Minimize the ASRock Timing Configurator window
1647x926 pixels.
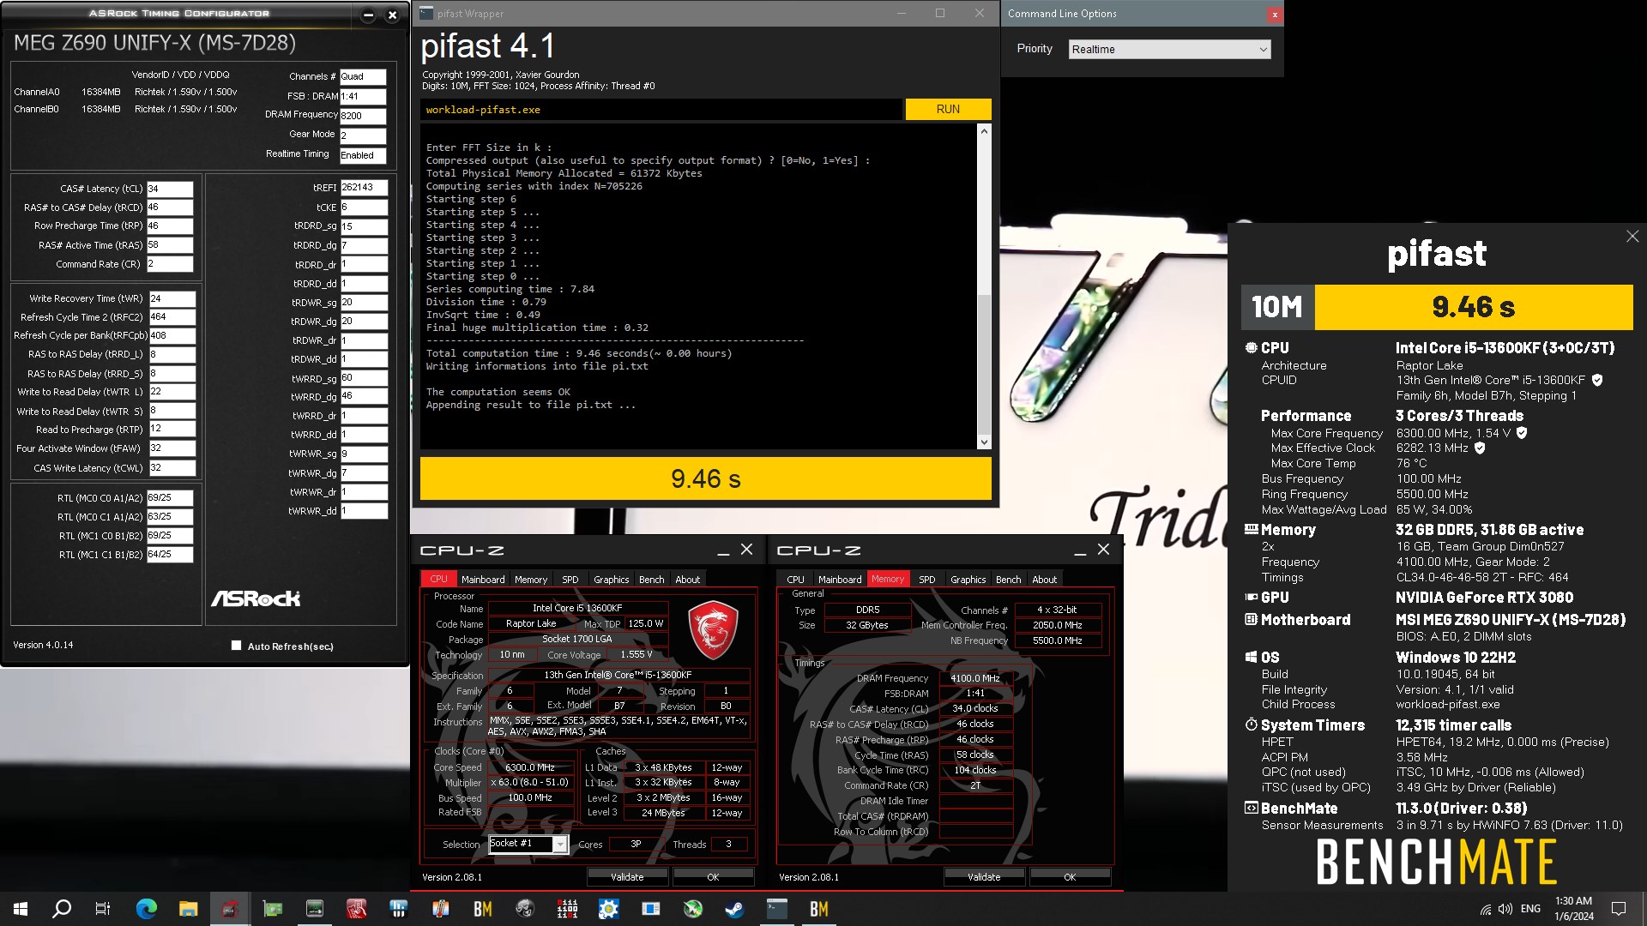(368, 15)
